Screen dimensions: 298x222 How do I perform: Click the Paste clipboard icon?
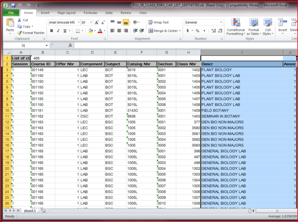[x=10, y=23]
